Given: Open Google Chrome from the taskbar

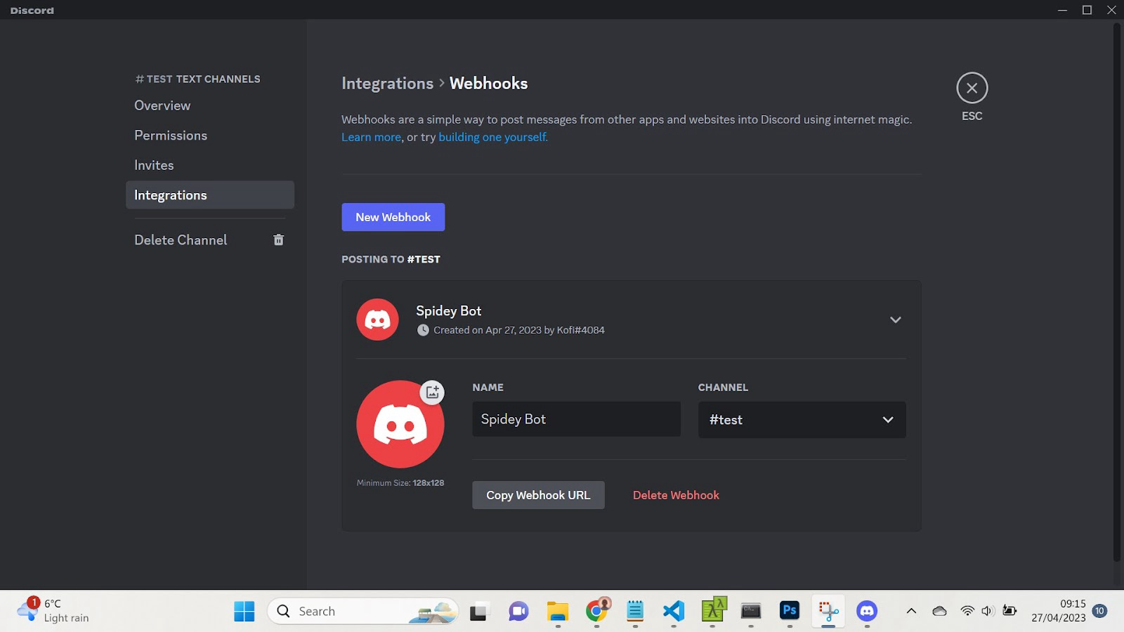Looking at the screenshot, I should [597, 611].
